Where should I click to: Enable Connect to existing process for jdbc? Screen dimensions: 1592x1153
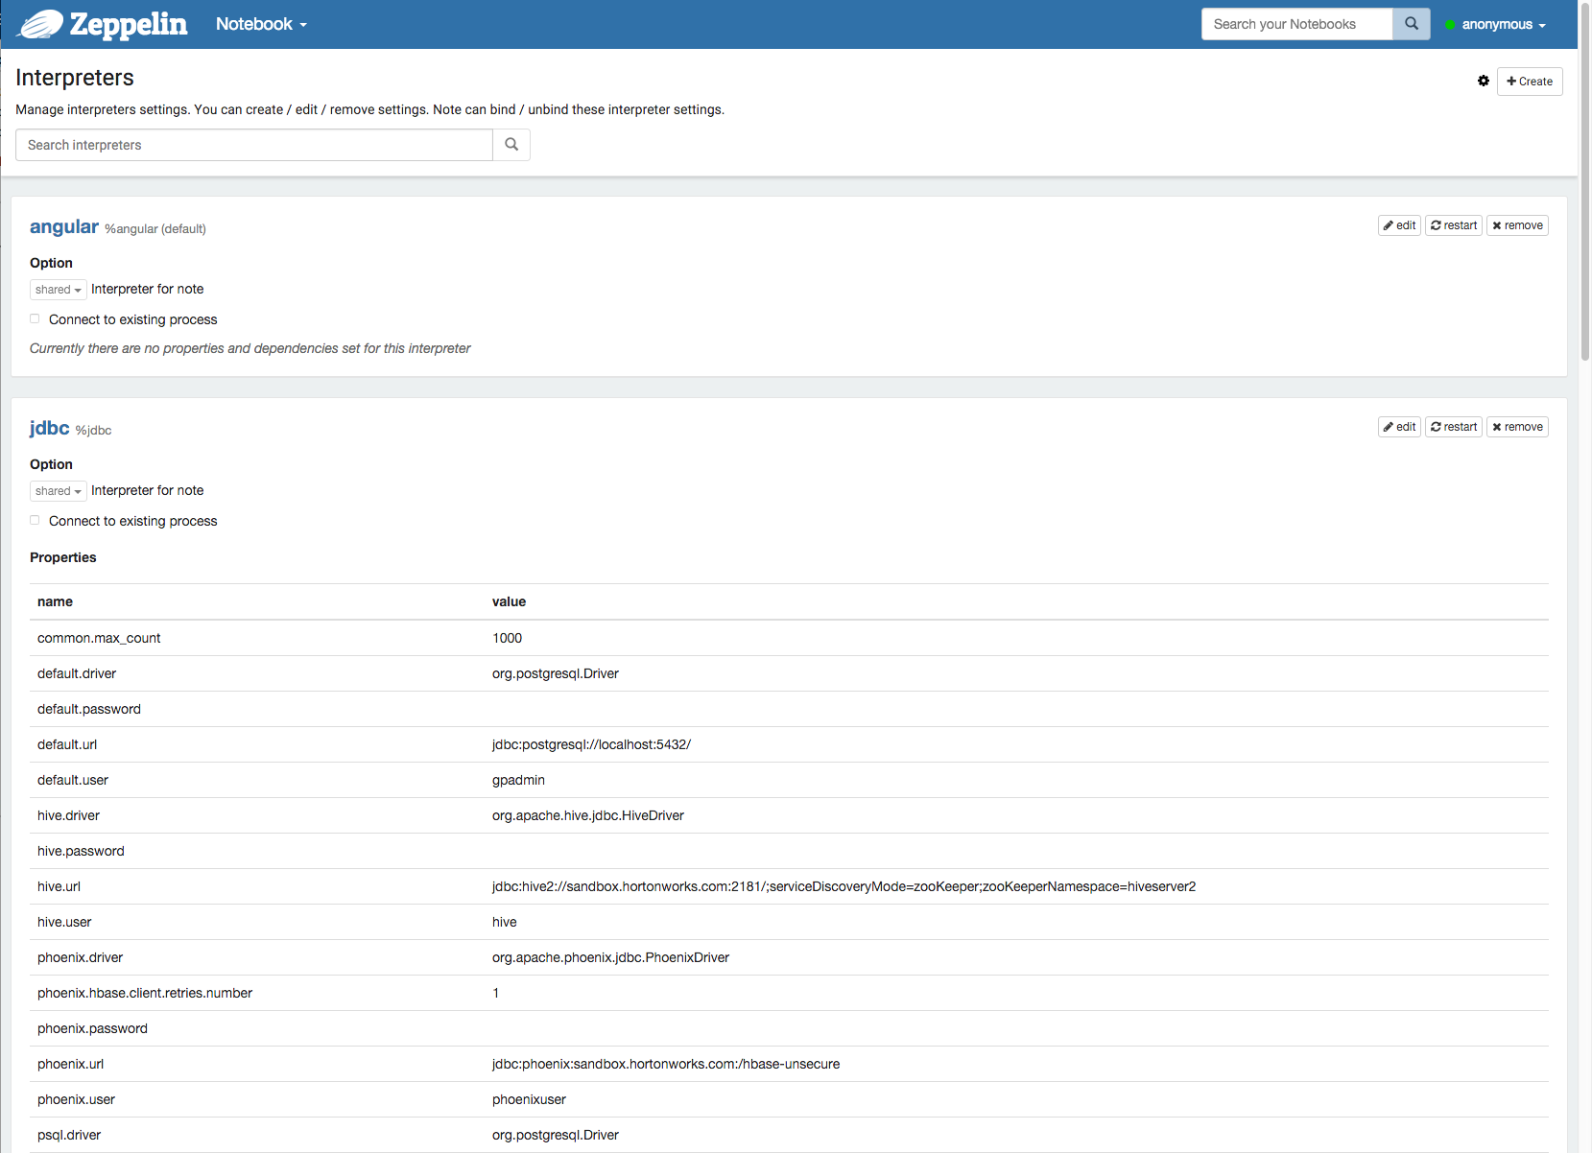tap(35, 520)
